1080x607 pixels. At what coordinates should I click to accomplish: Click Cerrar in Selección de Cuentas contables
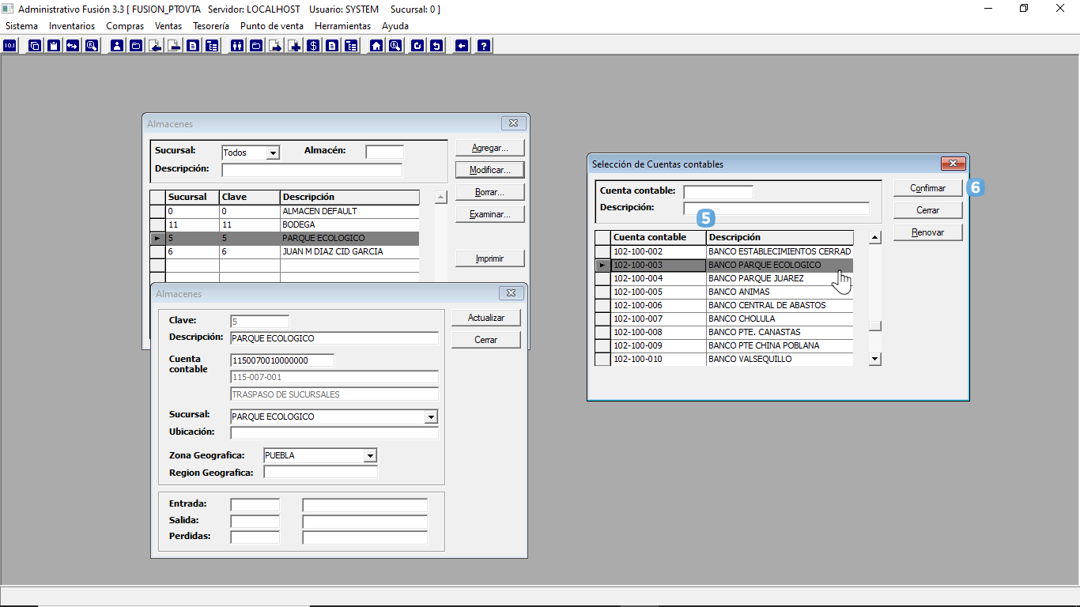coord(928,210)
